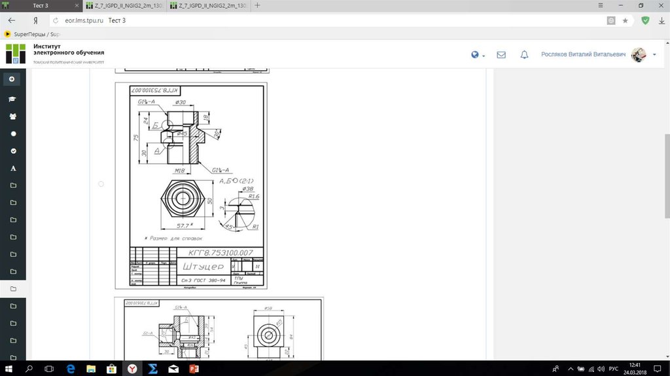Open the notifications bell

(524, 55)
